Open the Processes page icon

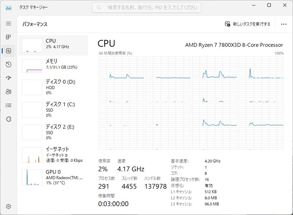tap(8, 37)
